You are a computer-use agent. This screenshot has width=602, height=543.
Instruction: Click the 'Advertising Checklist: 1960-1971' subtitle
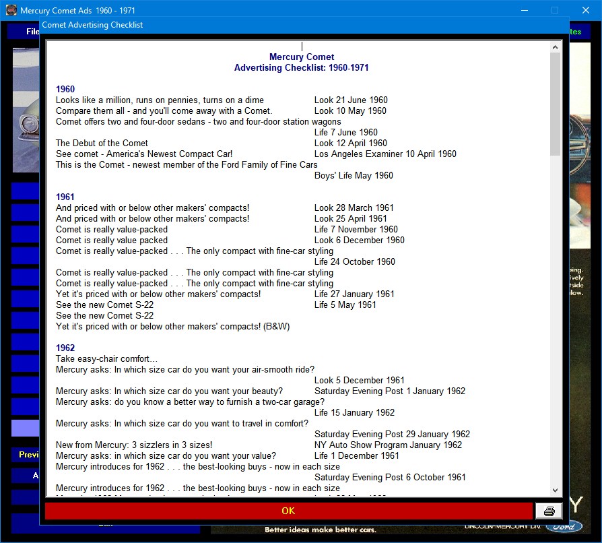[x=302, y=67]
